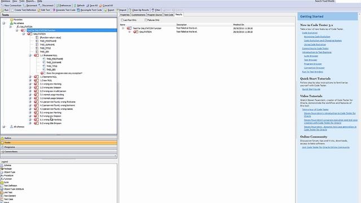The height and width of the screenshot is (203, 361).
Task: Select the Favorites folder in tree
Action: 16,20
